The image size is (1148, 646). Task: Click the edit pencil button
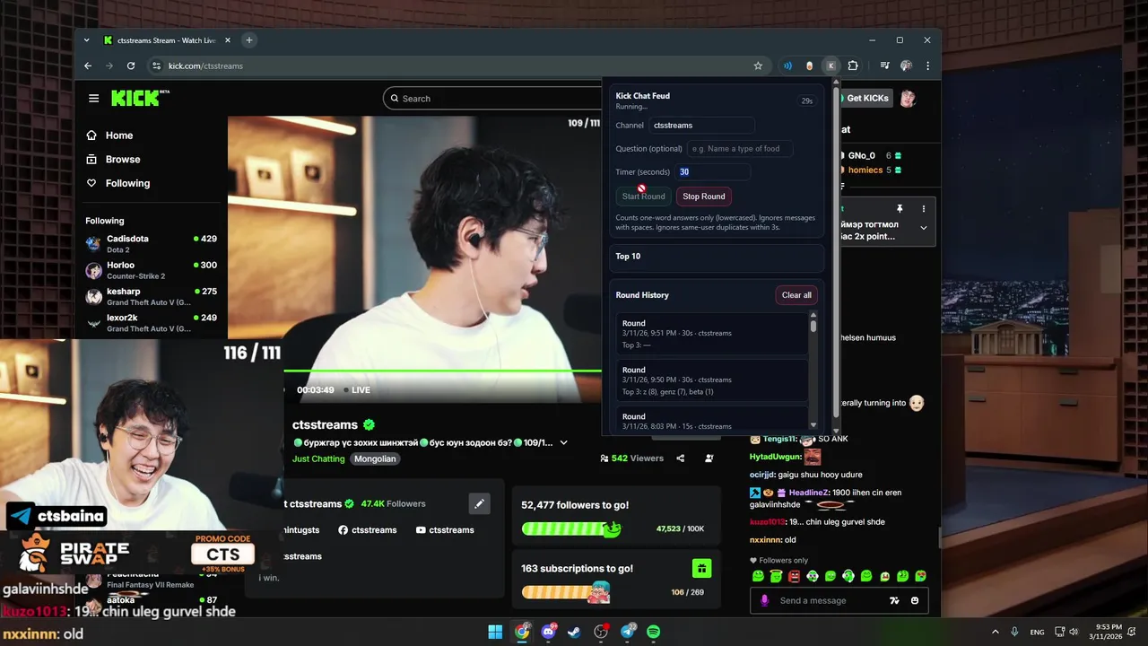(x=479, y=504)
